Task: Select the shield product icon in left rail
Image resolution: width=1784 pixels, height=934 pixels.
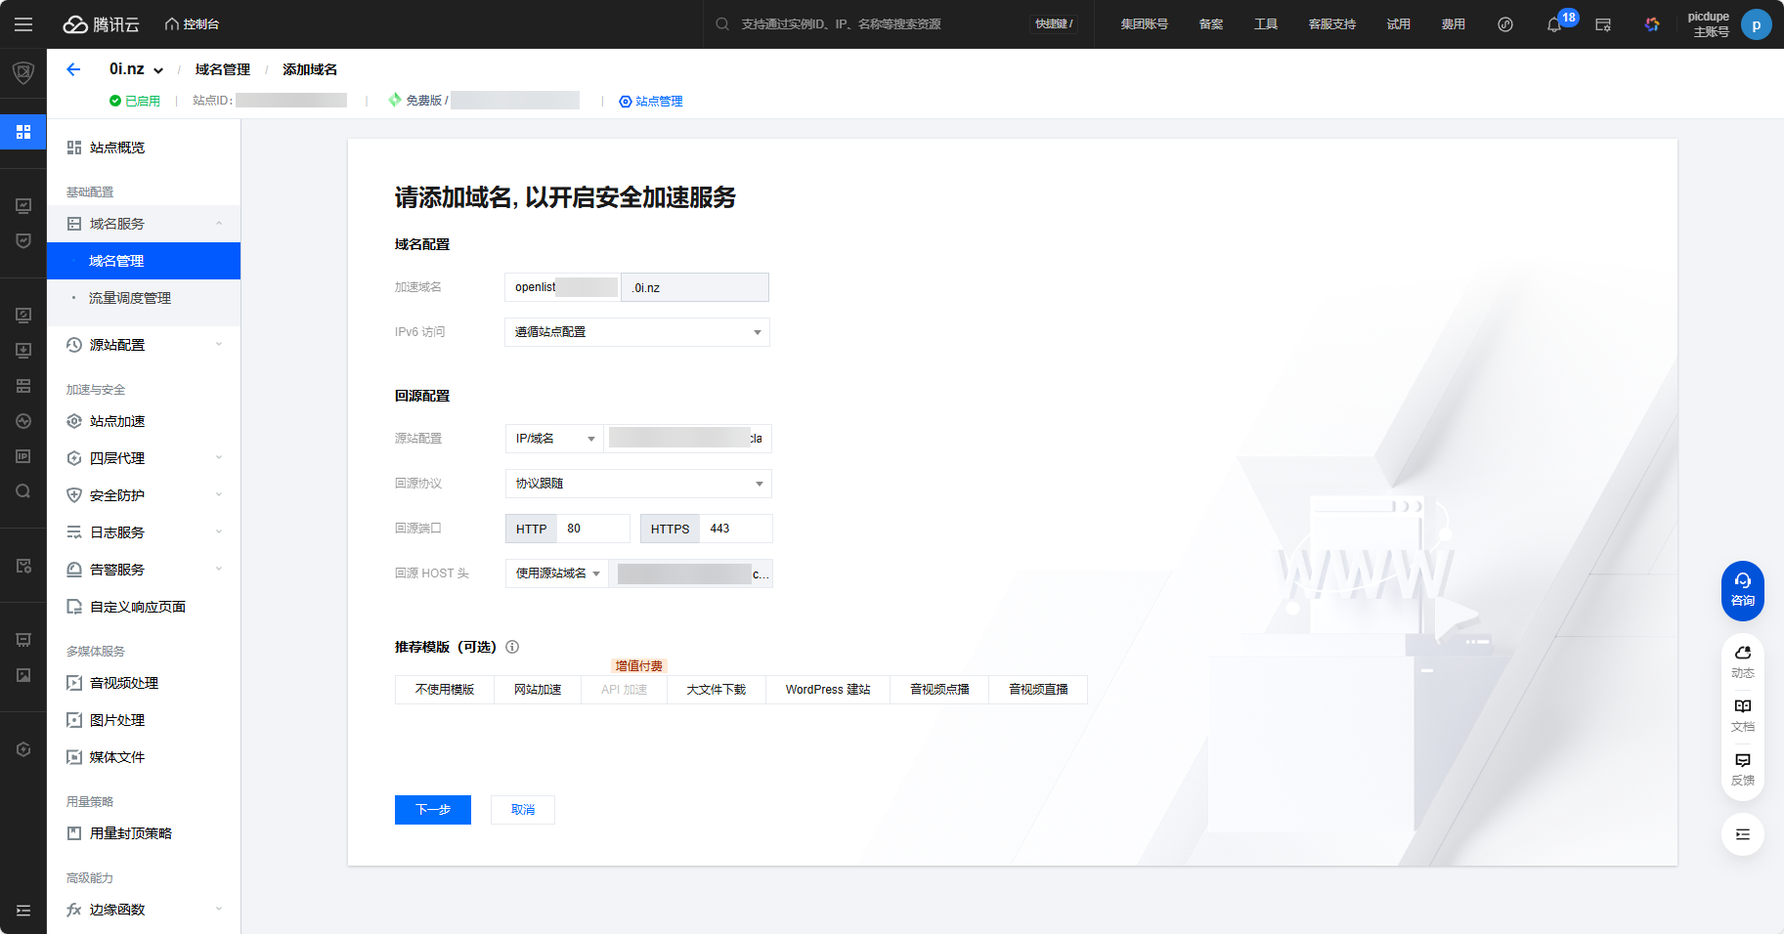Action: pos(23,73)
